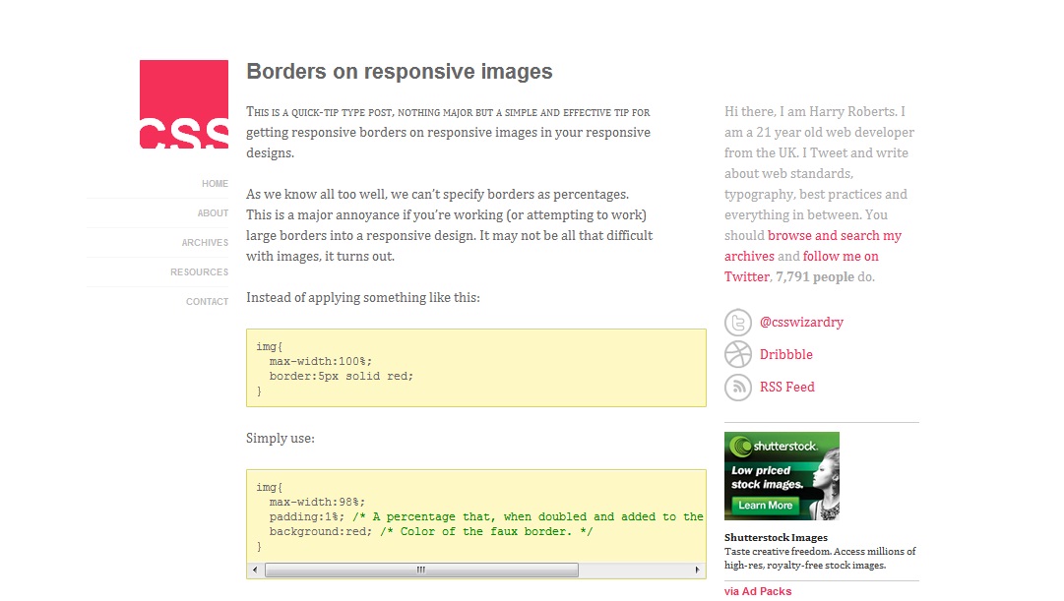The image size is (1064, 601).
Task: Go to the About page
Action: tap(213, 213)
